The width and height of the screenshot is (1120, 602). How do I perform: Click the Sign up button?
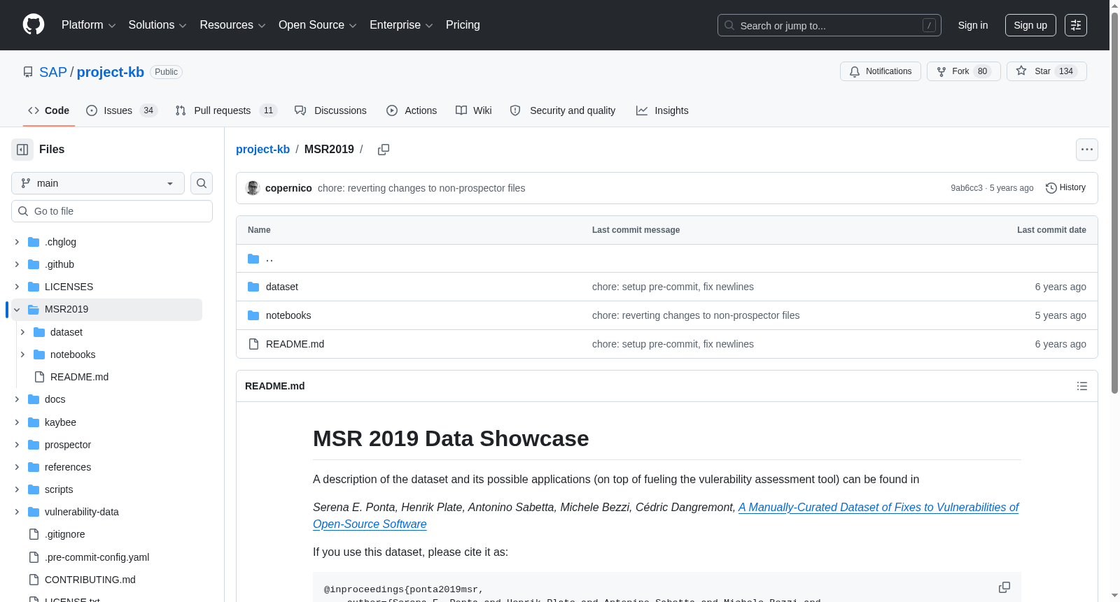1030,25
